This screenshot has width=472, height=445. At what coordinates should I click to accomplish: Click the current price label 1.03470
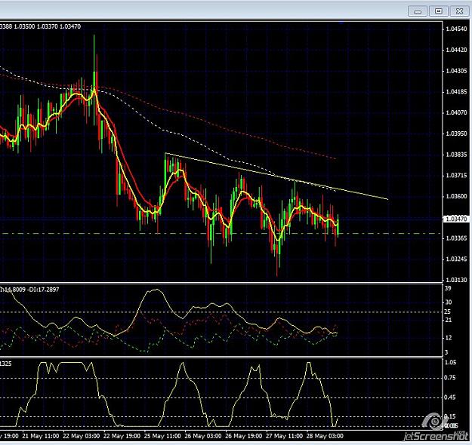[456, 219]
